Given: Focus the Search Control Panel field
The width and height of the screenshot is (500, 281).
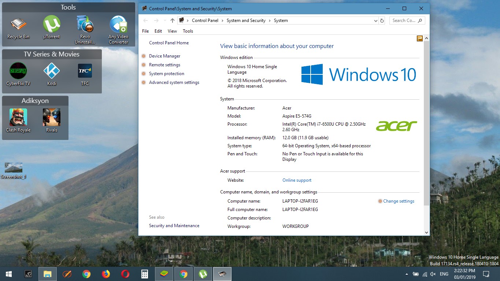Looking at the screenshot, I should pos(407,21).
